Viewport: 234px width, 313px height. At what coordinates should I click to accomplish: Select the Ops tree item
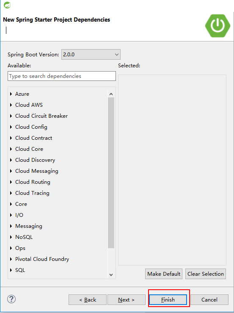pyautogui.click(x=20, y=248)
